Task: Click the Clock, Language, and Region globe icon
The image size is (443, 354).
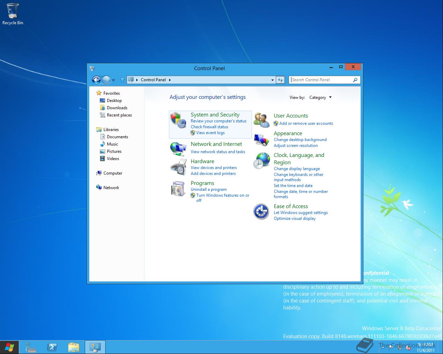Action: (262, 161)
